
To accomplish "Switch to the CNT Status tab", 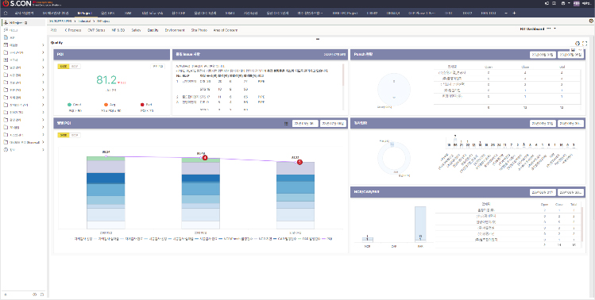I will [x=96, y=30].
